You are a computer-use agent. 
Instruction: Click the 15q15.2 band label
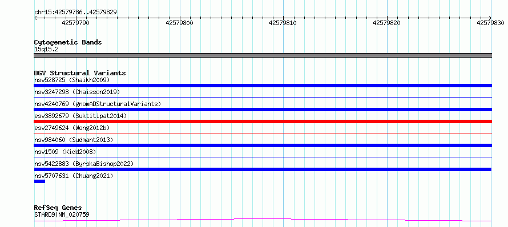46,50
